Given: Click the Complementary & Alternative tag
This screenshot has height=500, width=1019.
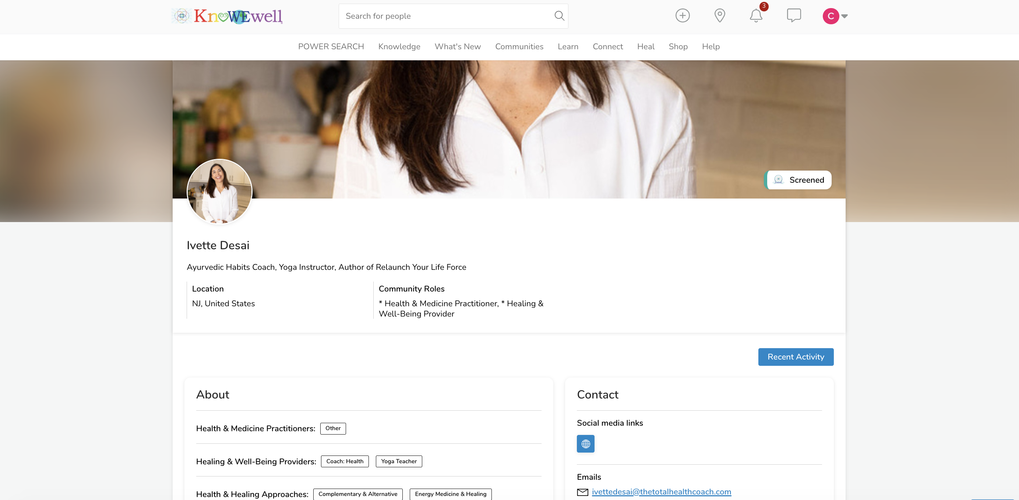Looking at the screenshot, I should point(357,494).
